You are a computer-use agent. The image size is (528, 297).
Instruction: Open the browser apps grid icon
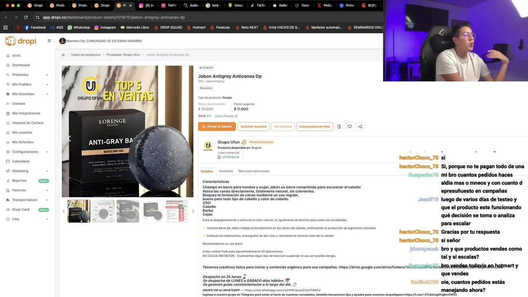pyautogui.click(x=5, y=27)
